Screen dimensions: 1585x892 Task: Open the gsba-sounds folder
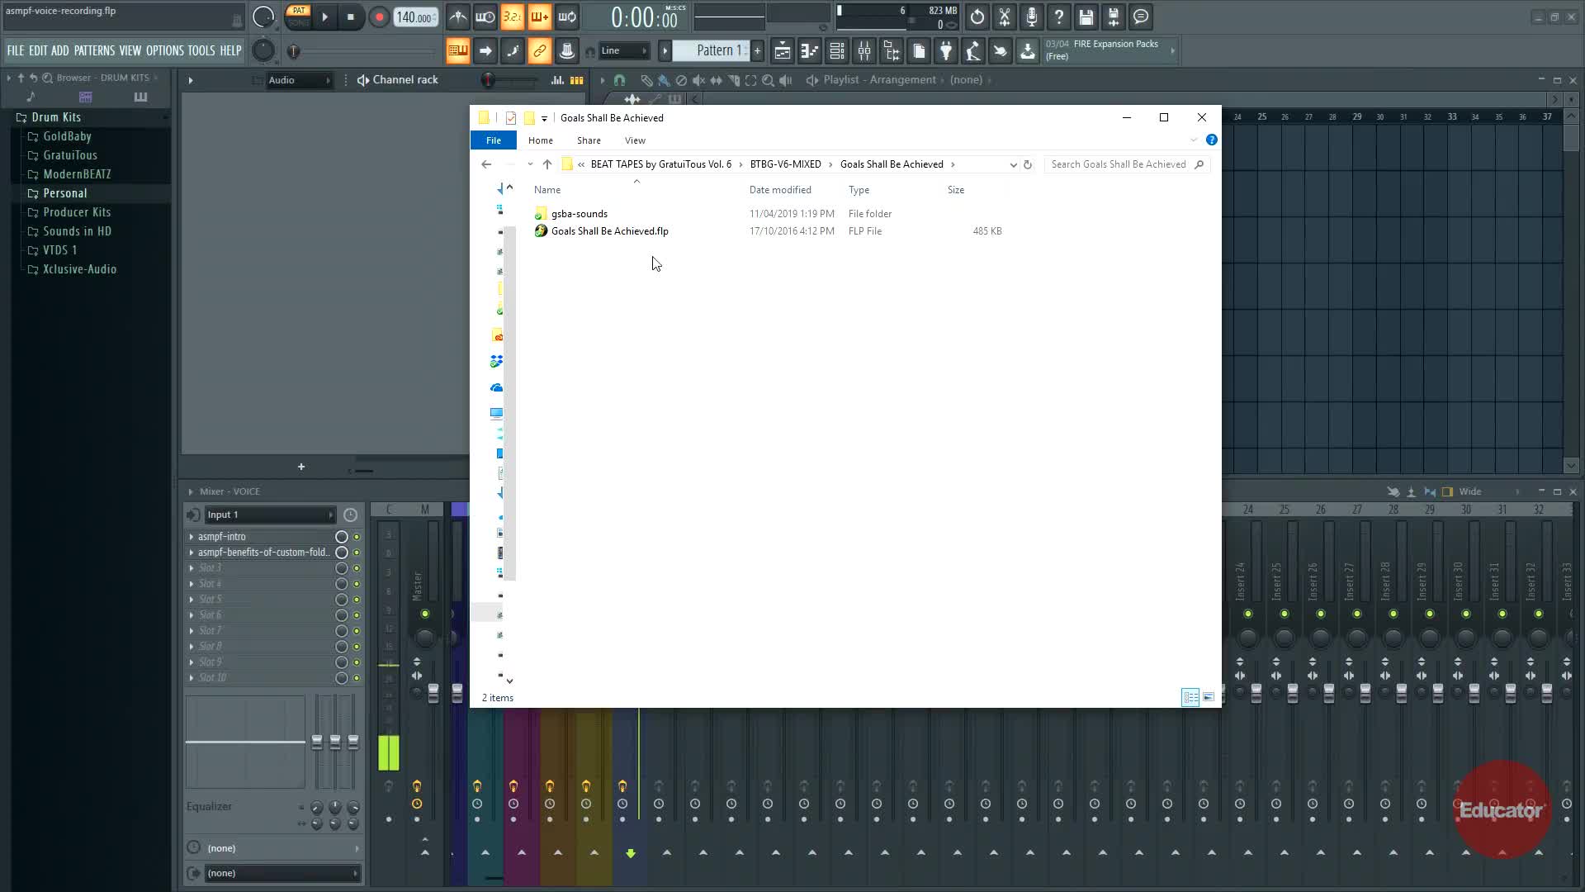click(579, 214)
